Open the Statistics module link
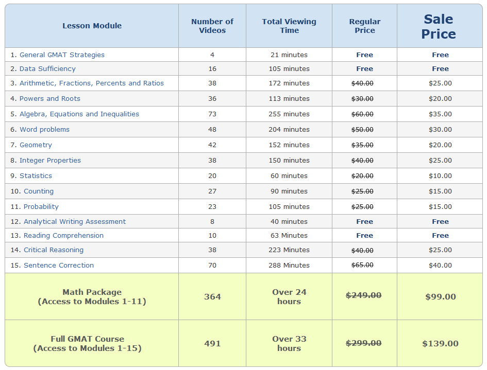Image resolution: width=487 pixels, height=370 pixels. pos(36,176)
